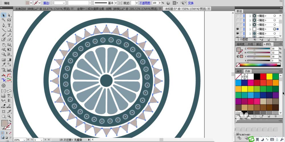This screenshot has height=142, width=285.
Task: Open the zoom level 150% dropdown
Action: tap(25, 140)
